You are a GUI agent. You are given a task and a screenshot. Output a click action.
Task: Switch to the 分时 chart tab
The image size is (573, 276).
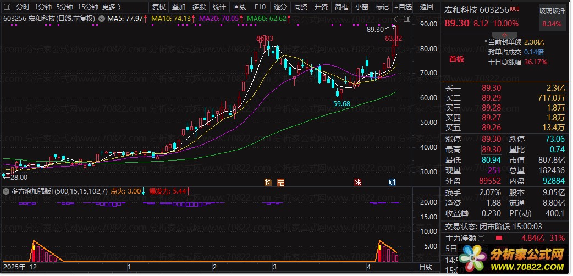23,7
